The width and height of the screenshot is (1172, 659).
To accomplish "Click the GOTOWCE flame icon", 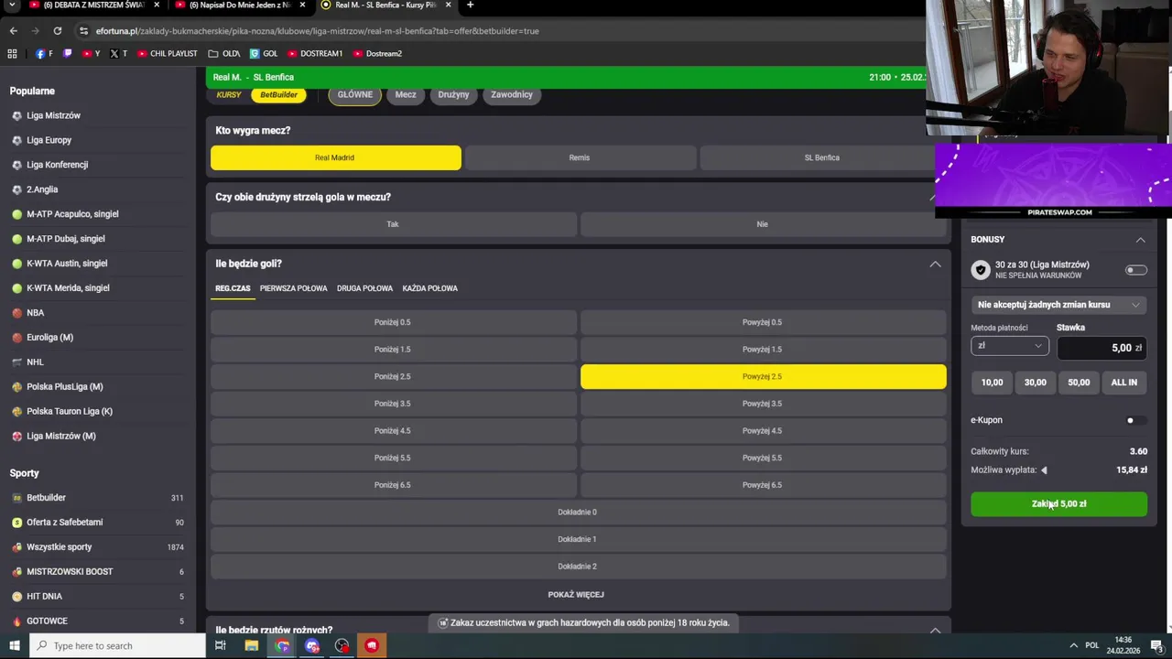I will (x=16, y=621).
